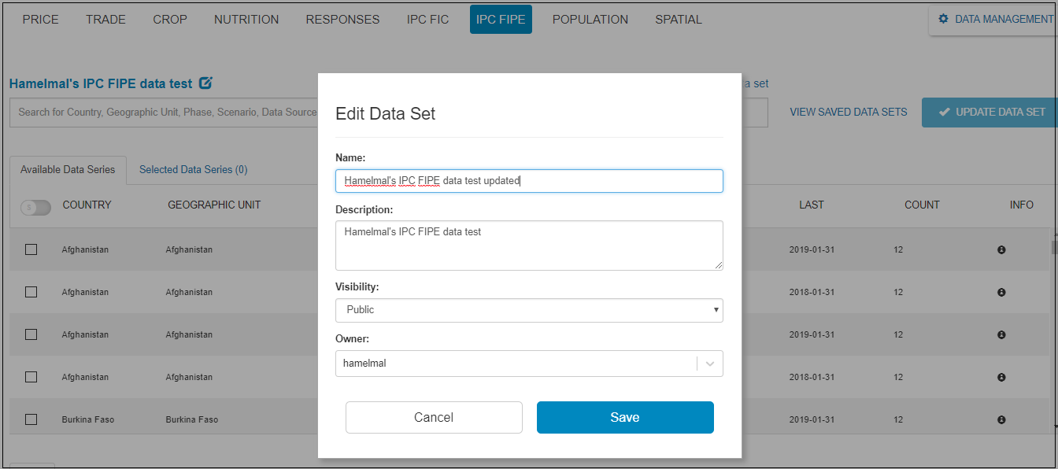Image resolution: width=1058 pixels, height=469 pixels.
Task: Check the first Afghanistan row checkbox
Action: [x=31, y=249]
